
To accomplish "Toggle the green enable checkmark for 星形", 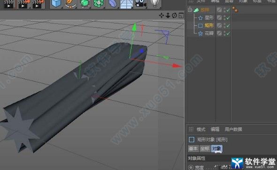I will pos(228,18).
